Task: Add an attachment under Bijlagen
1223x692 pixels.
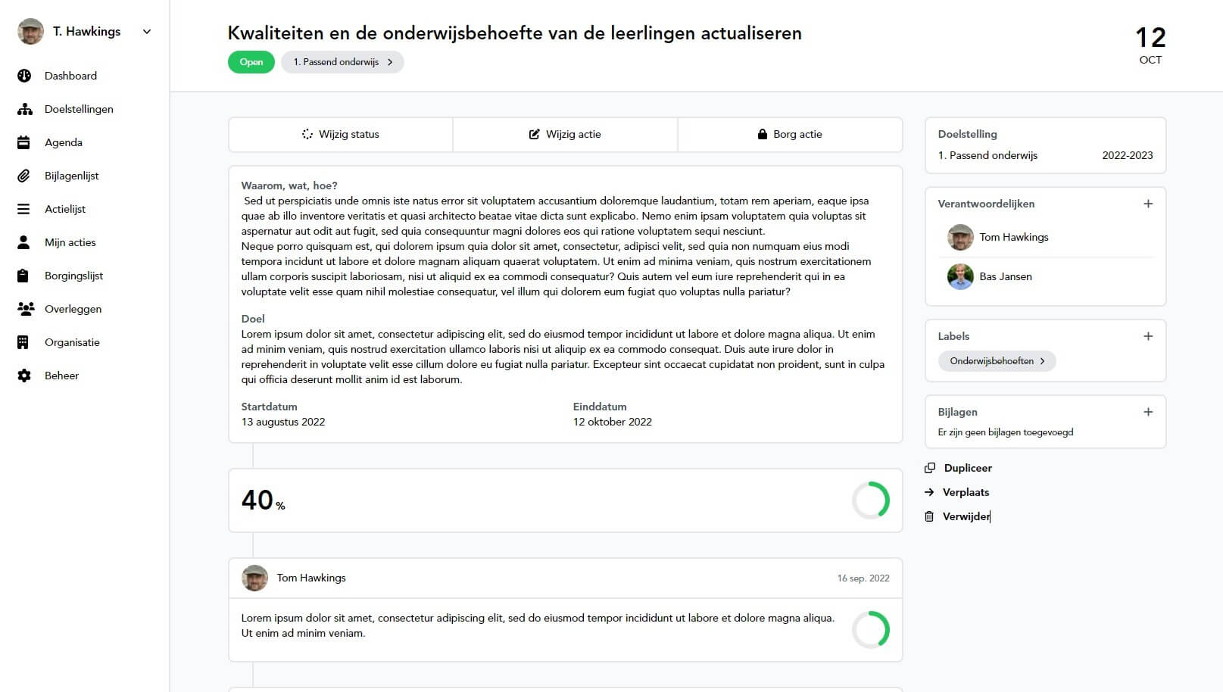Action: tap(1148, 412)
